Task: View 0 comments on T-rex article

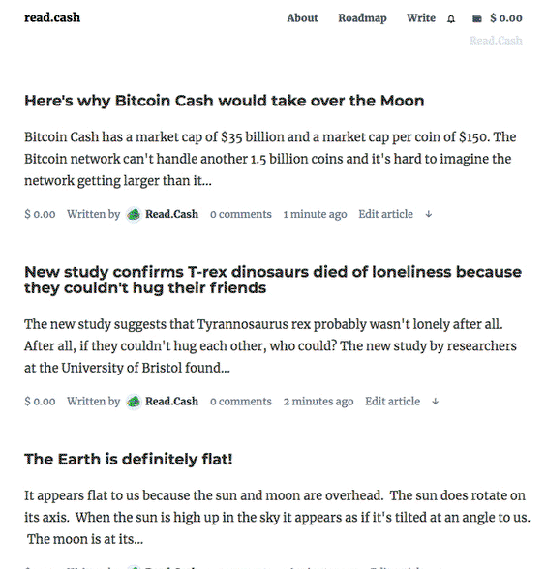Action: click(x=241, y=402)
